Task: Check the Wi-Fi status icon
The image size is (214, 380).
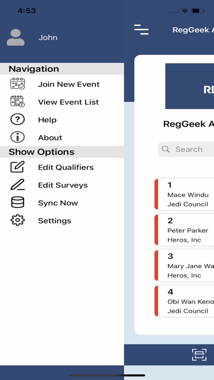Action: [185, 11]
